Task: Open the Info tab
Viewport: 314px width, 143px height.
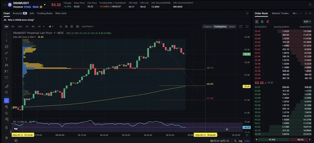Action: click(x=32, y=13)
